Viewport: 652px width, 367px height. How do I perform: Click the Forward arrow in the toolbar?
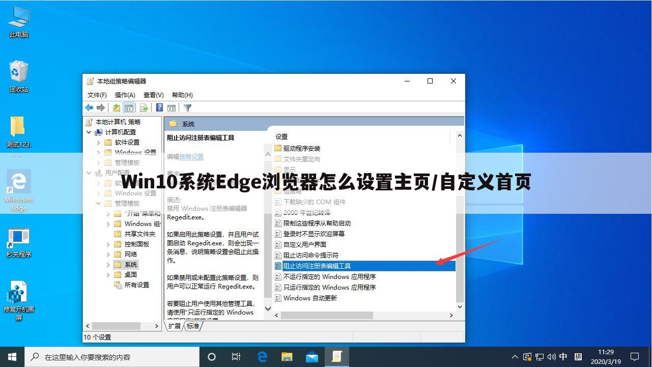tap(101, 108)
